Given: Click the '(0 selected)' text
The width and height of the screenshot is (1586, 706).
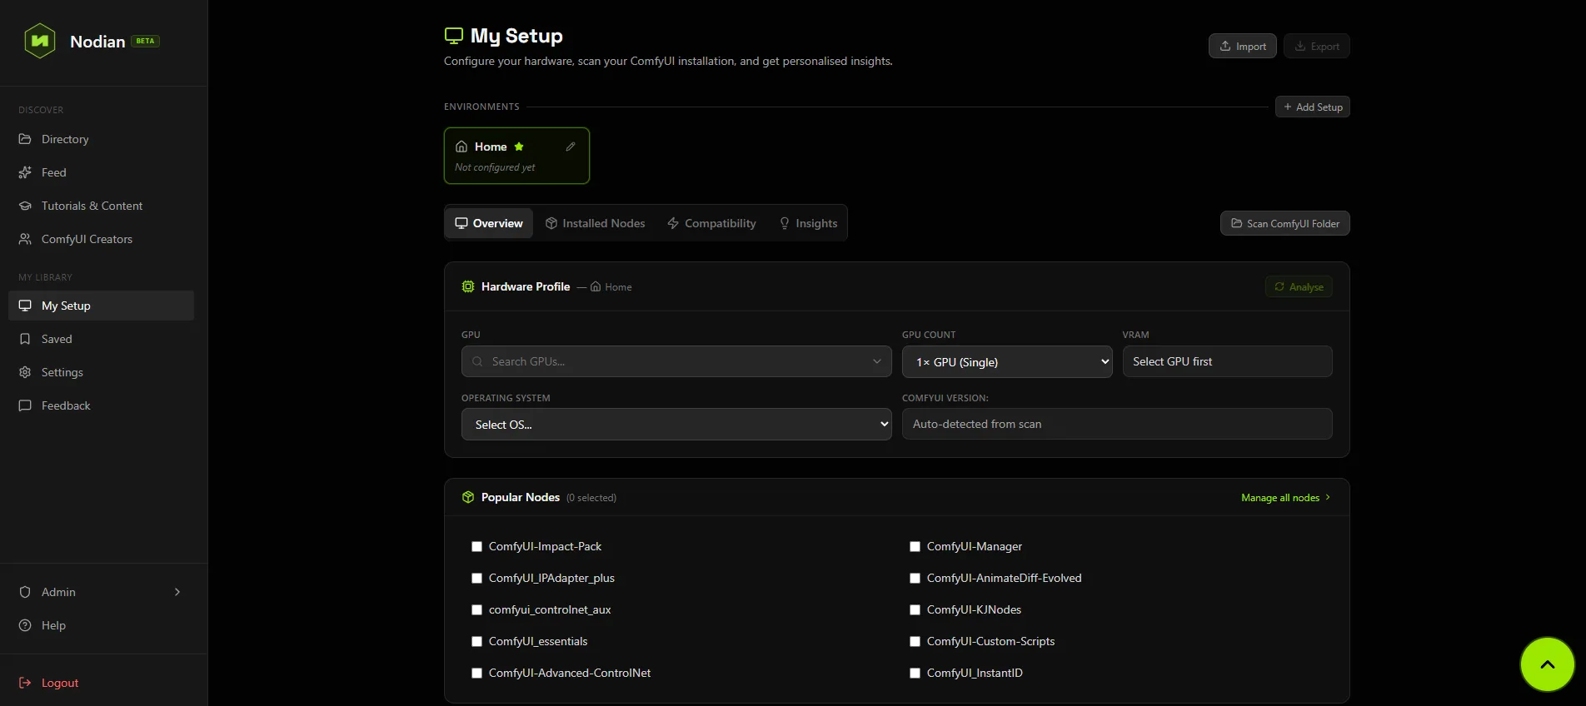Looking at the screenshot, I should [591, 498].
